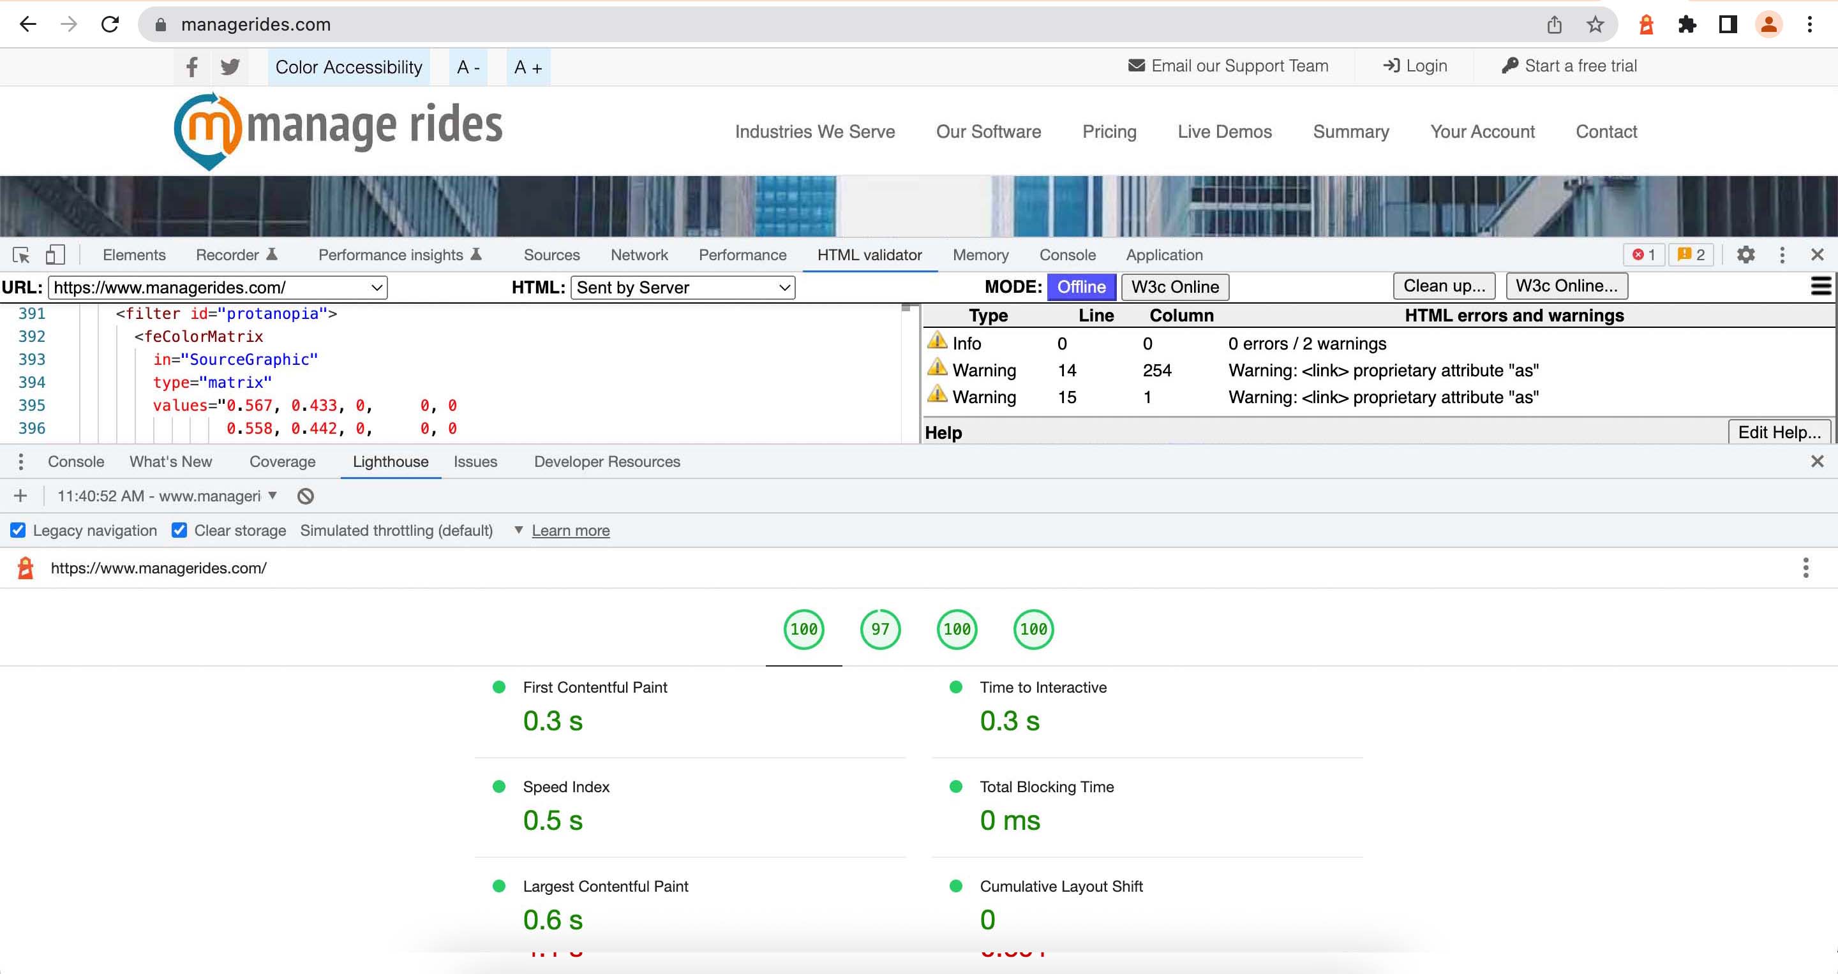Click the warnings counter showing 2
This screenshot has width=1838, height=974.
(1691, 255)
